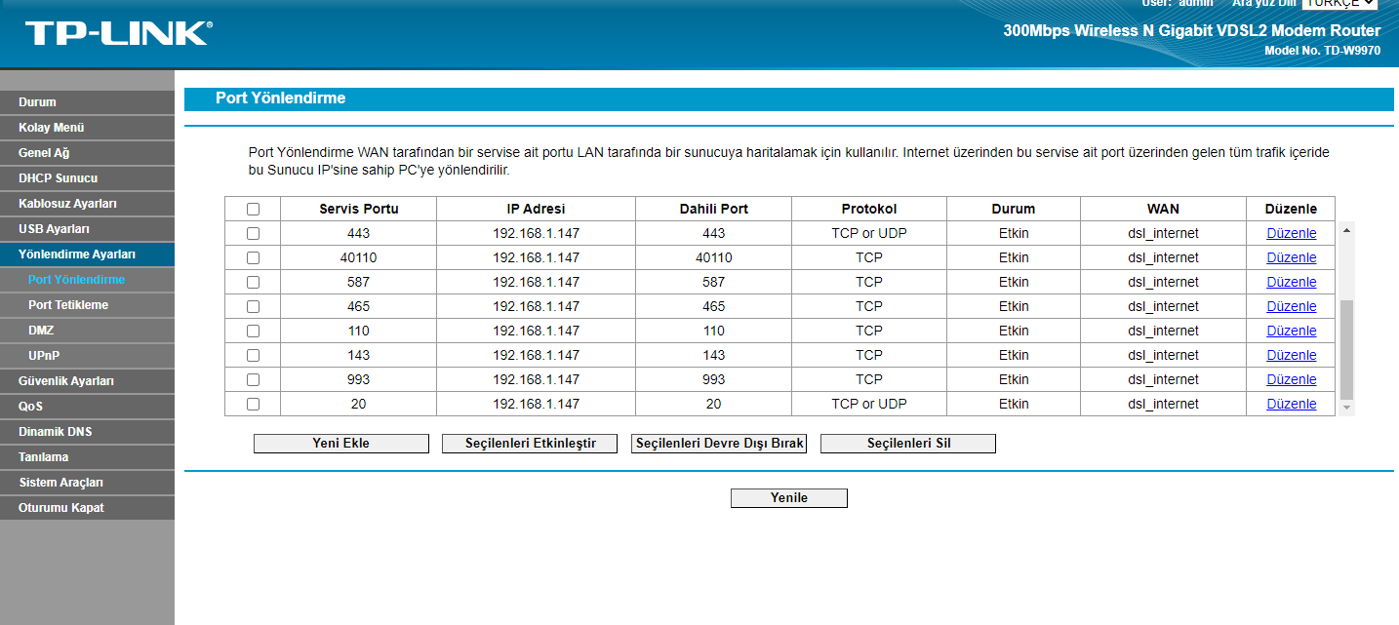Image resolution: width=1399 pixels, height=625 pixels.
Task: Edit the port 587 entry
Action: point(1291,282)
